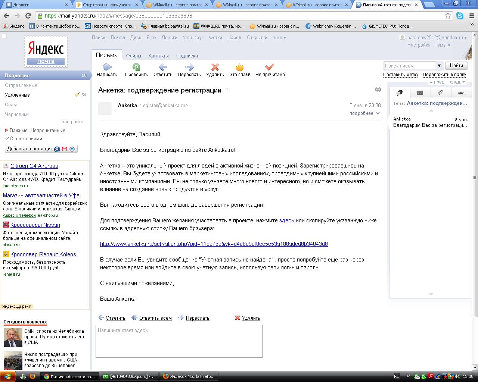Open the Входящие folder
478x382 pixels.
[x=46, y=75]
